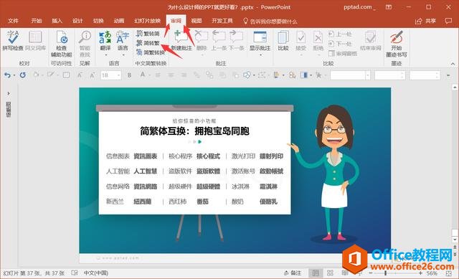Convert text with 繁转简
Screen dimensions: 459x279
click(148, 34)
